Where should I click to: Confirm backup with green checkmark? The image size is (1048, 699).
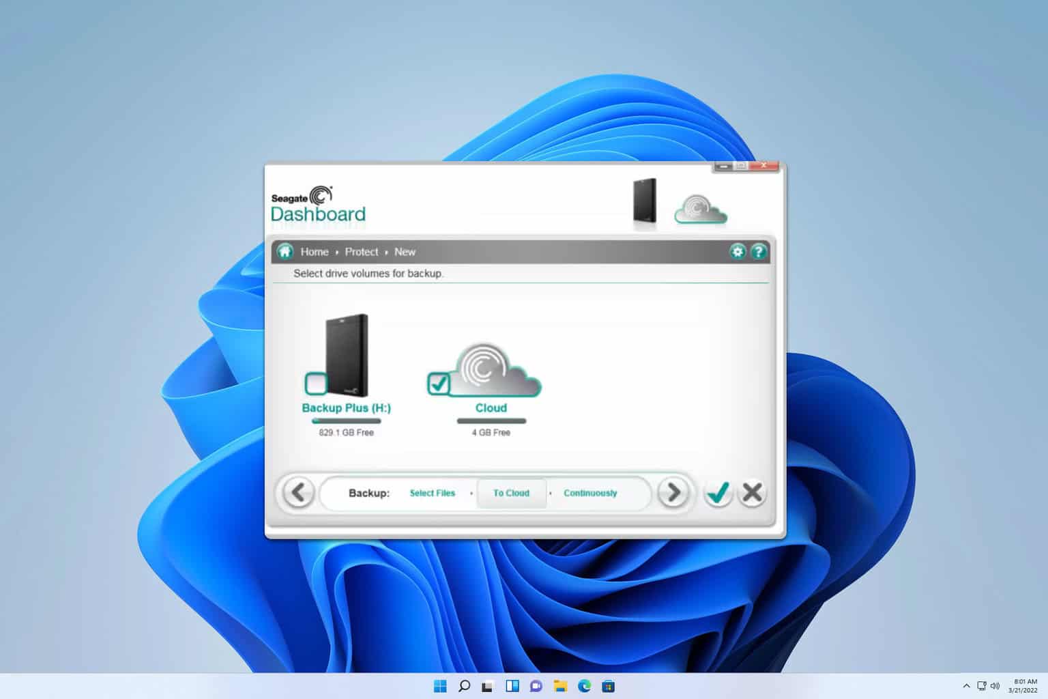pyautogui.click(x=718, y=492)
